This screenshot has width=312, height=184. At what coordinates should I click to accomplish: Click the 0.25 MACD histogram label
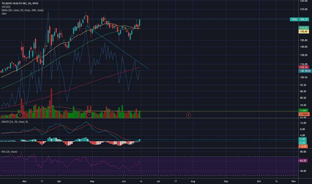click(x=303, y=147)
